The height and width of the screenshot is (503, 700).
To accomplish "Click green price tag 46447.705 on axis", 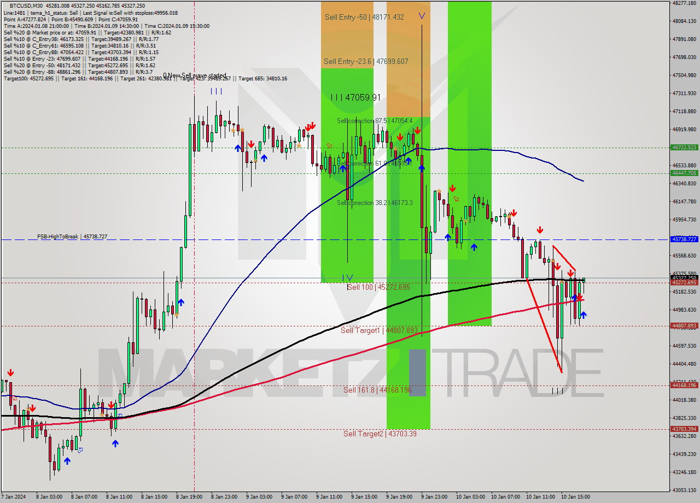I will point(684,173).
